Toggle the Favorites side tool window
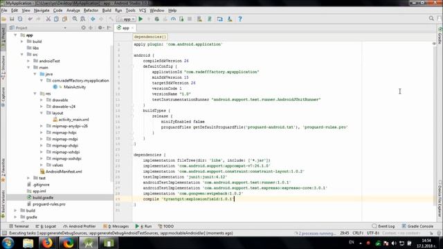This screenshot has width=443, height=249. [x=3, y=170]
